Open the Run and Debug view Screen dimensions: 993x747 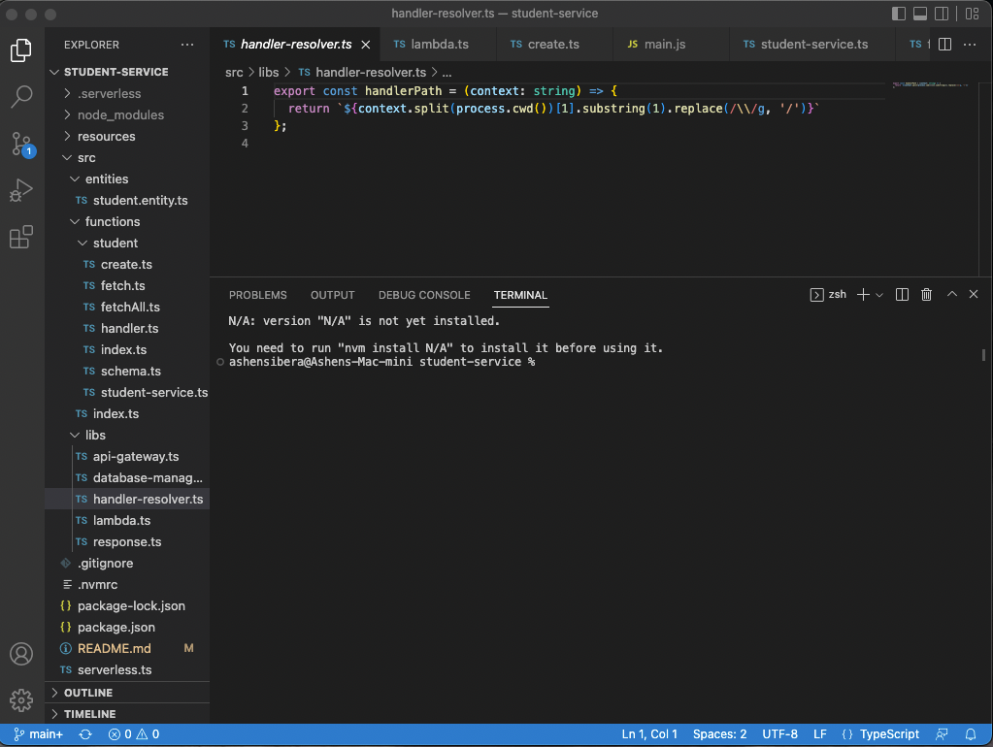tap(21, 190)
